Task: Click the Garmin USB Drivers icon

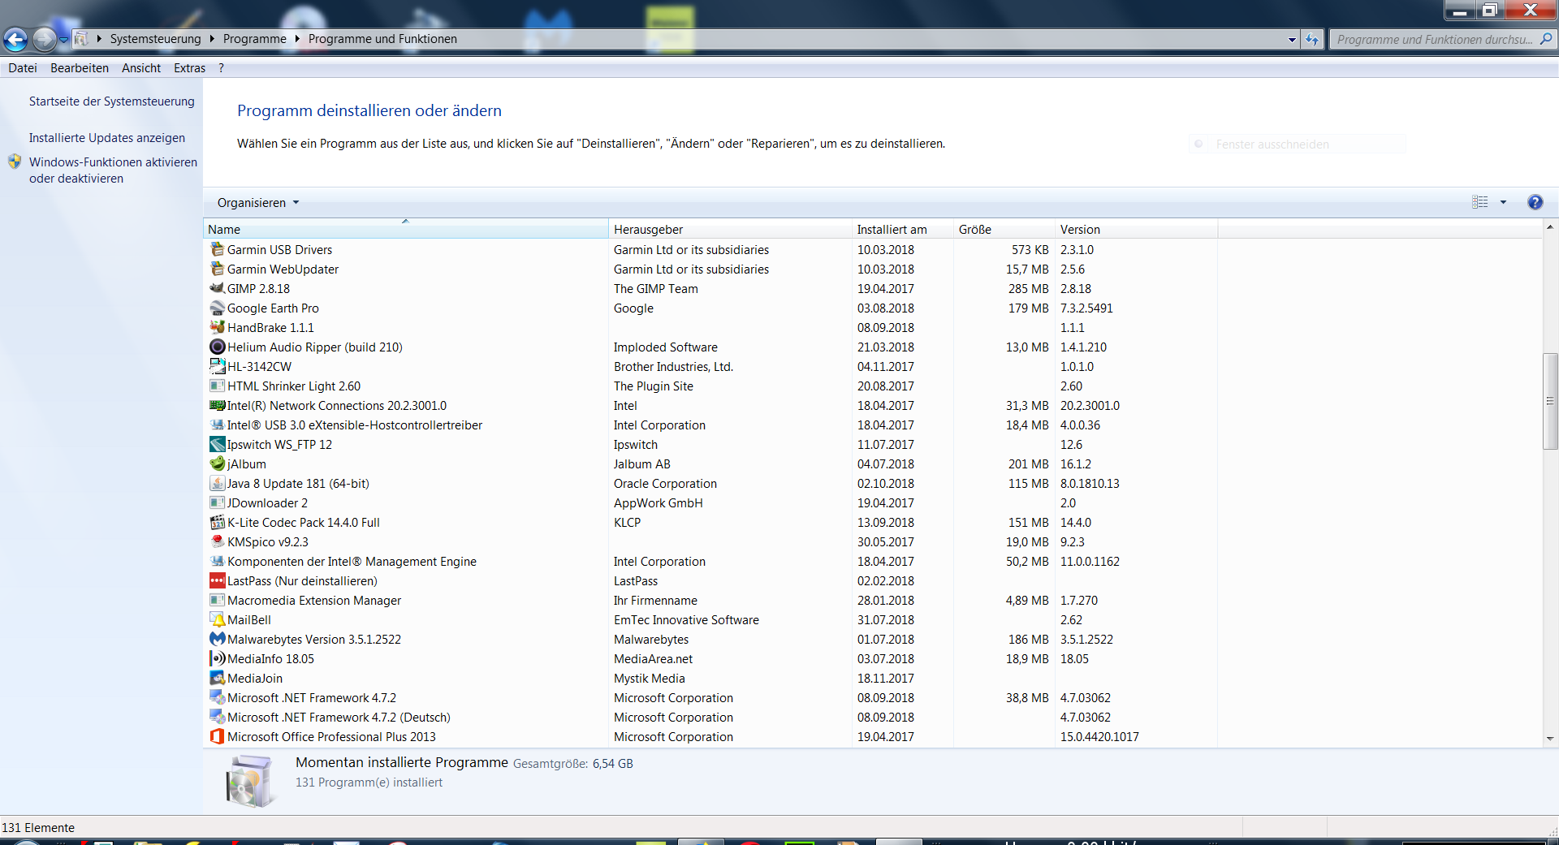Action: pos(217,249)
